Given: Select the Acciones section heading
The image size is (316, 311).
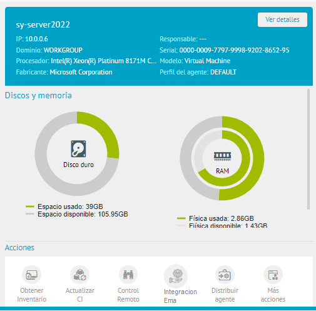Looking at the screenshot, I should tap(19, 248).
